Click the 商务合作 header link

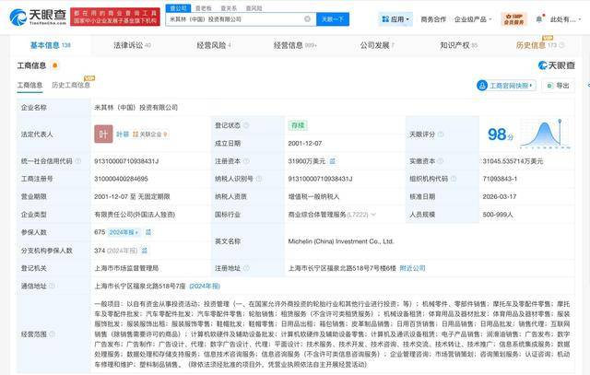click(433, 18)
